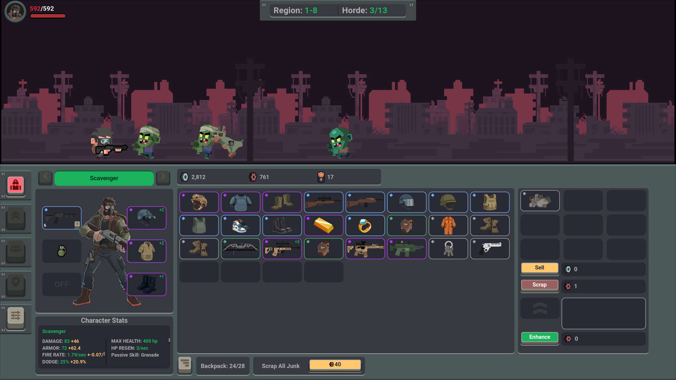Switch to next character with right arrow
This screenshot has width=676, height=380.
(163, 177)
